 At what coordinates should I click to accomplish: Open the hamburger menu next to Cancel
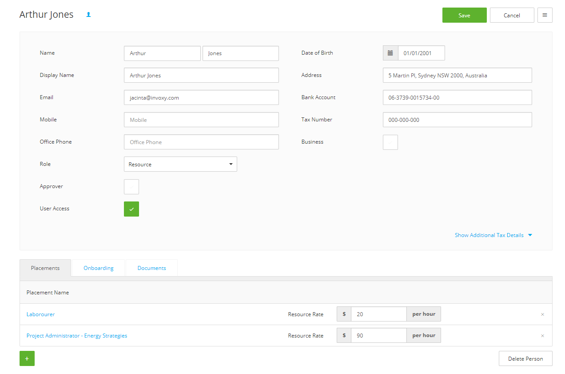(x=545, y=15)
